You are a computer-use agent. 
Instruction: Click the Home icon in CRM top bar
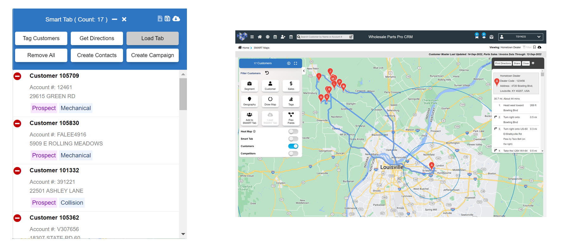[x=260, y=37]
